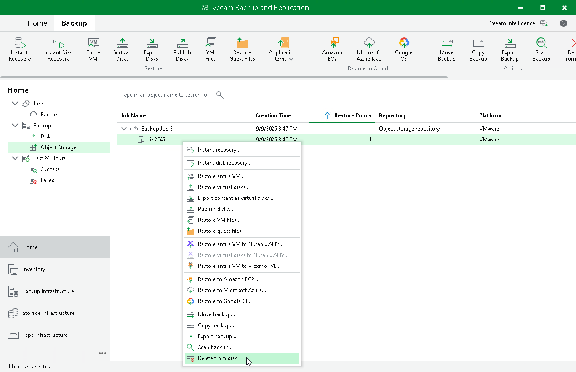Select Virtual Disks restore in ribbon
The image size is (576, 372).
click(x=122, y=49)
